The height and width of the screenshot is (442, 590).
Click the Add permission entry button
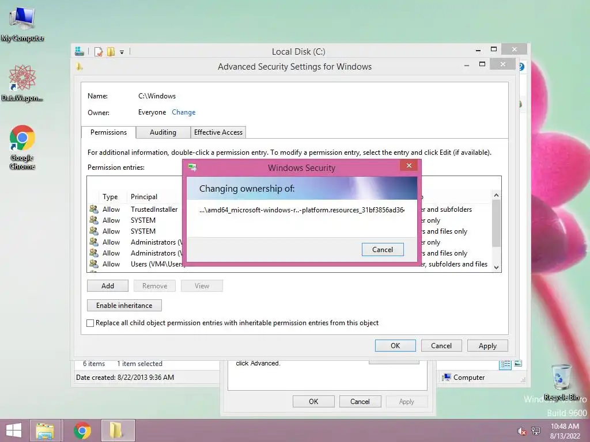pos(108,285)
